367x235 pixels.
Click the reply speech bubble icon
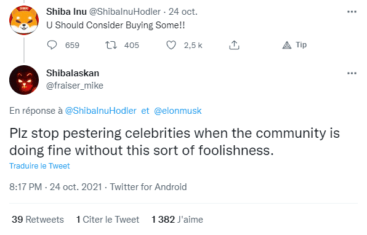coord(52,45)
